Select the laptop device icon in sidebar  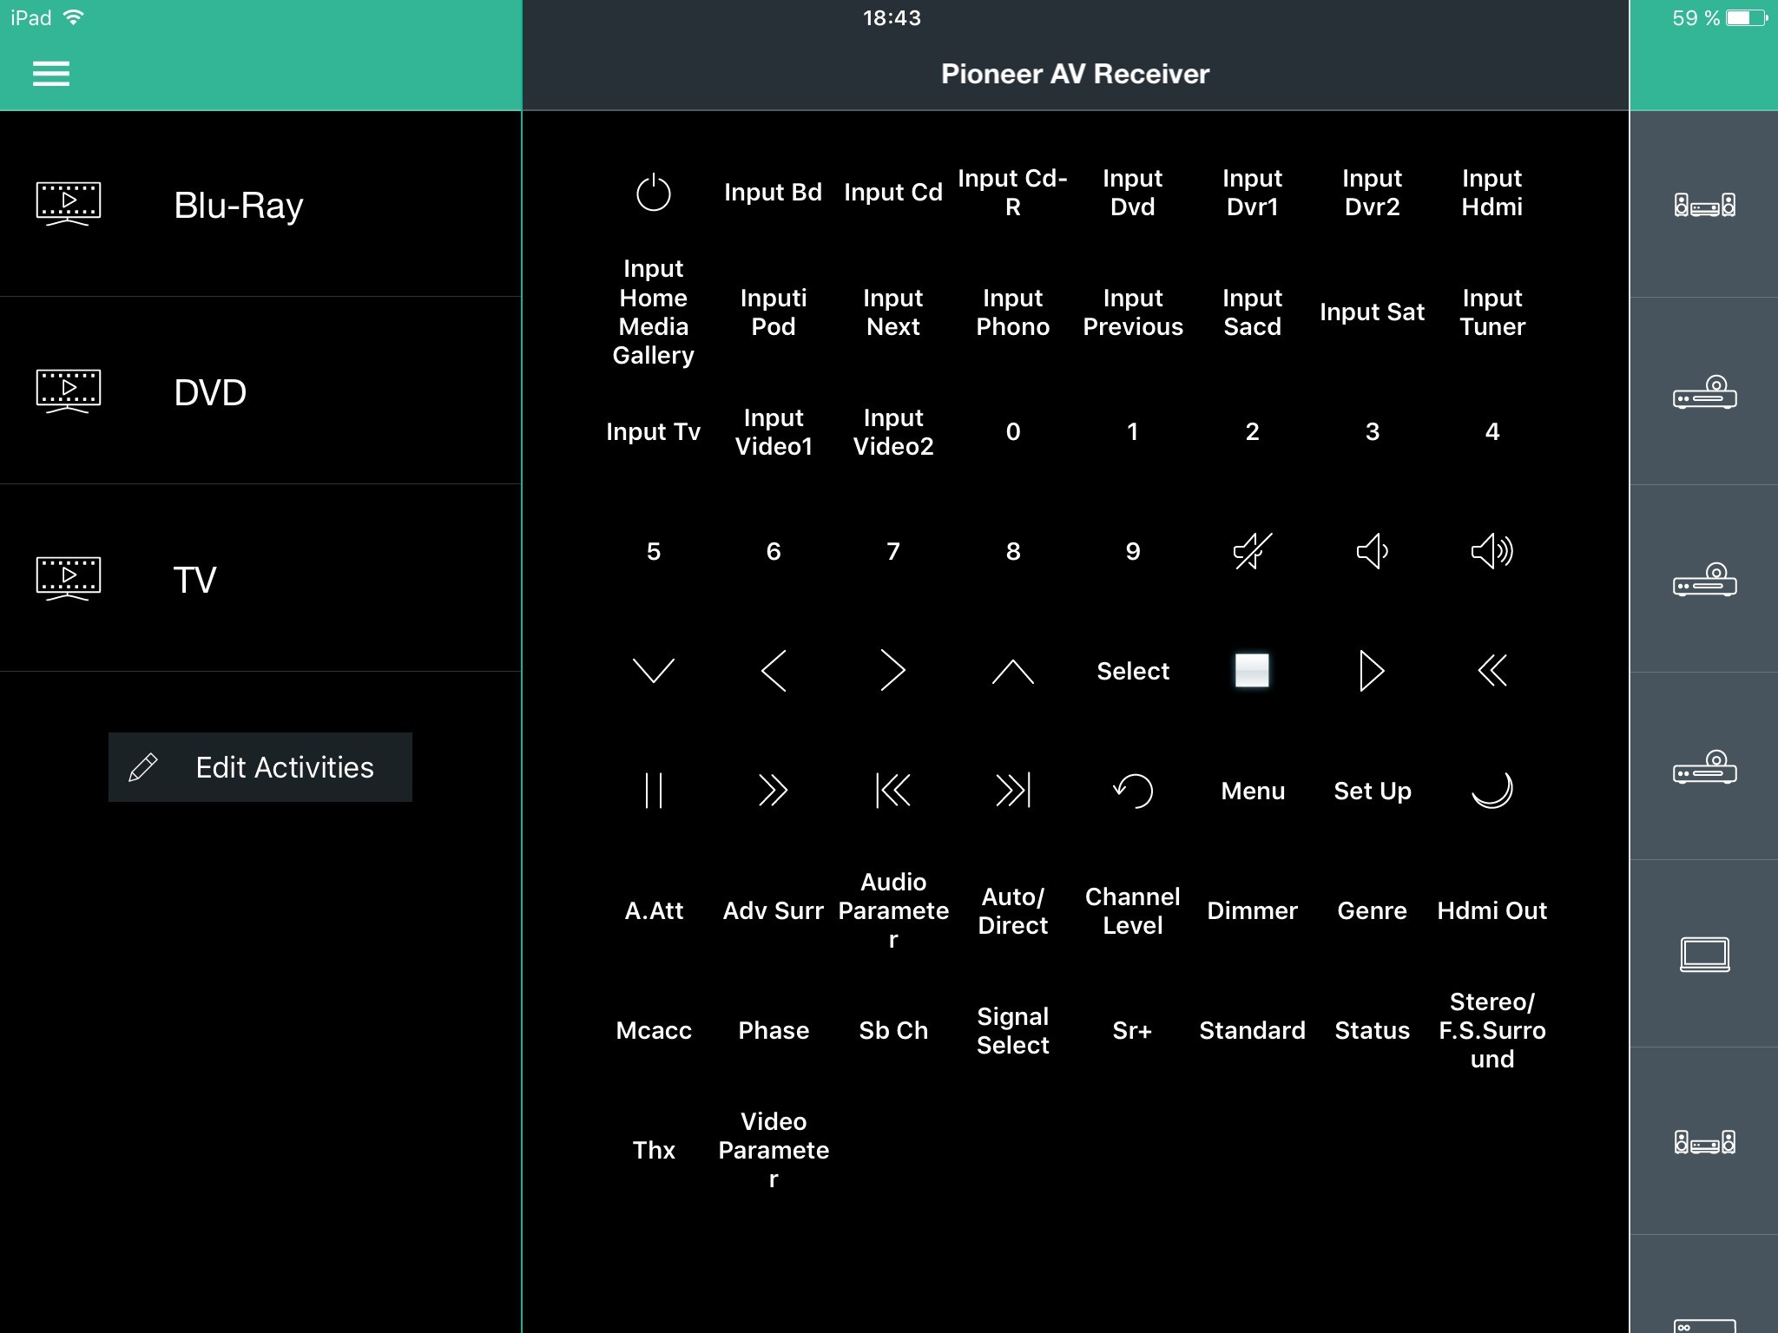pyautogui.click(x=1705, y=954)
